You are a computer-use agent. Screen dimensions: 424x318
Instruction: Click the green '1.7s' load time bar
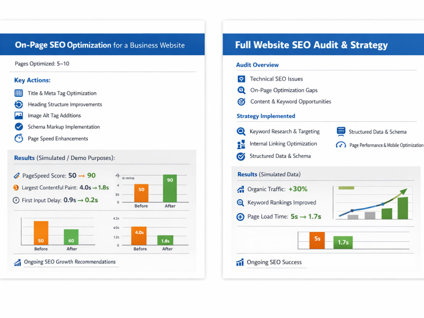click(x=343, y=243)
